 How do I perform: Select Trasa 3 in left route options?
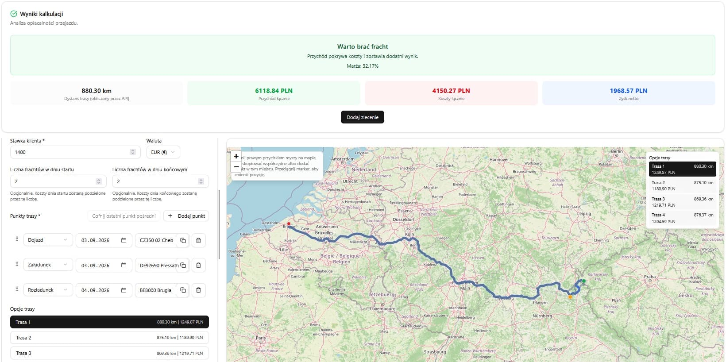coord(109,353)
